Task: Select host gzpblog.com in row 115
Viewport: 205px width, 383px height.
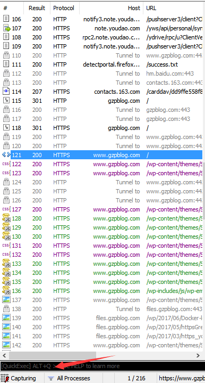Action: (124, 101)
